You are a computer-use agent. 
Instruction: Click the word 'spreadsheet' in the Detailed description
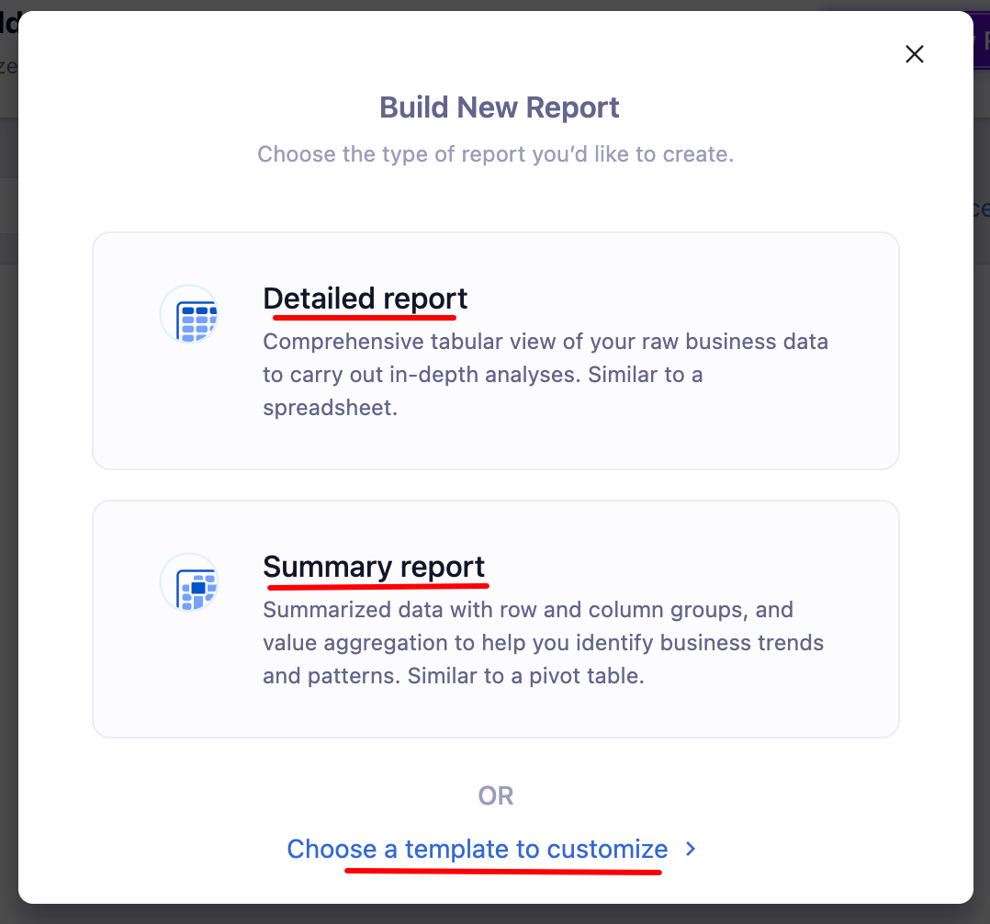(x=330, y=408)
